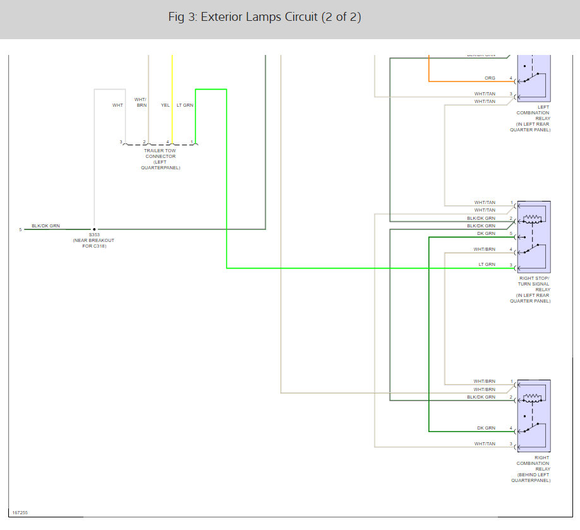
Task: Click pin 5 label at left end of BLK/DK GRN wire
Action: pos(20,230)
